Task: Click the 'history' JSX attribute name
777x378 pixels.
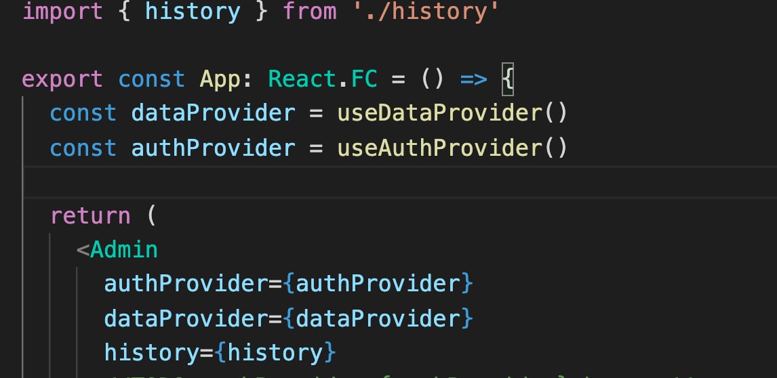Action: click(152, 352)
